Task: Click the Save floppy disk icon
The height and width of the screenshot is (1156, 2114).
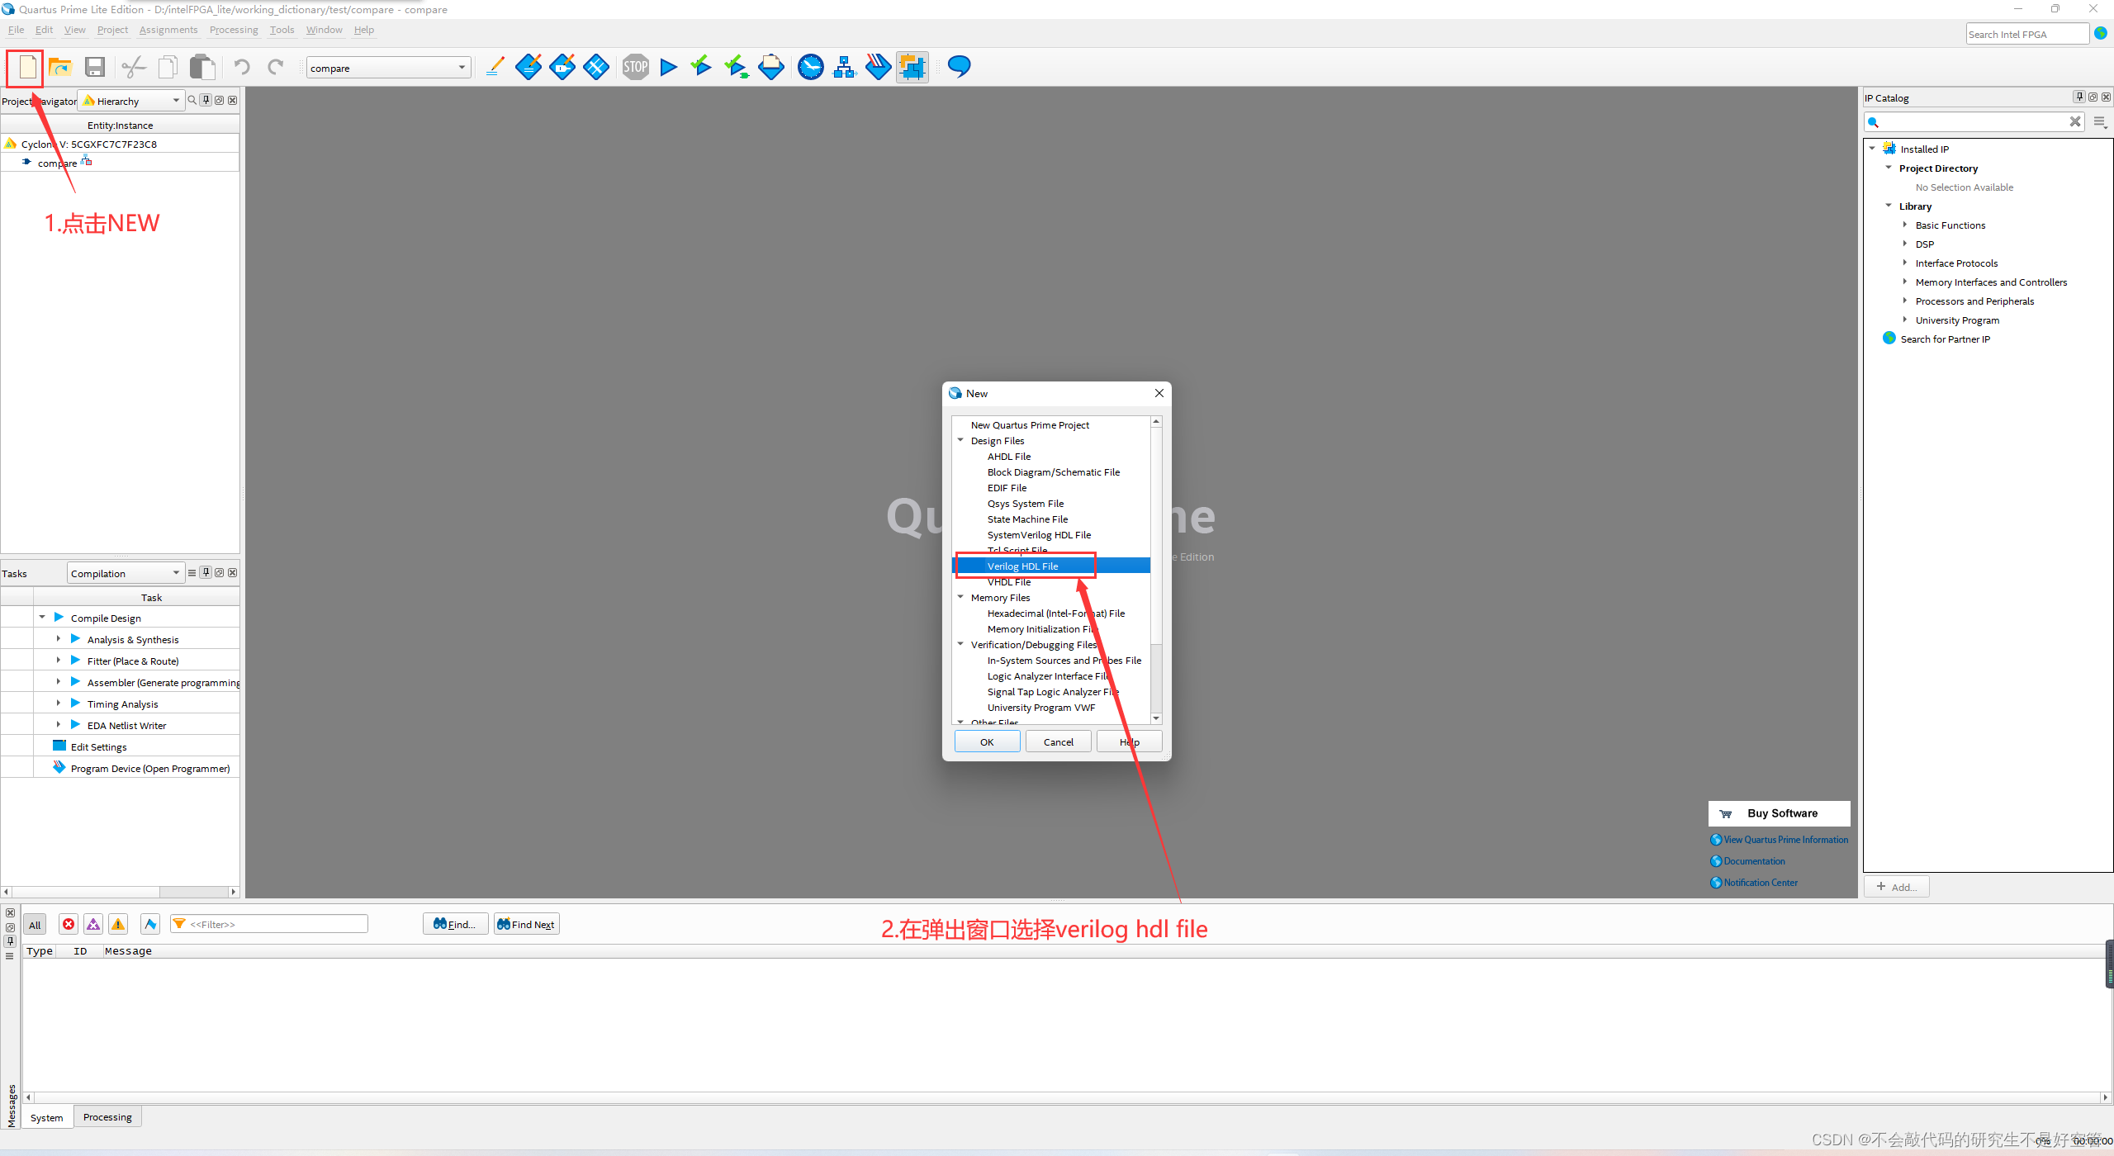Action: [x=95, y=67]
